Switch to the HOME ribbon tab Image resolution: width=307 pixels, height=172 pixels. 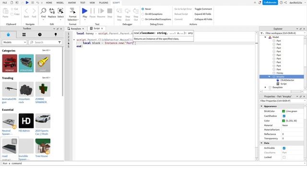click(x=49, y=3)
